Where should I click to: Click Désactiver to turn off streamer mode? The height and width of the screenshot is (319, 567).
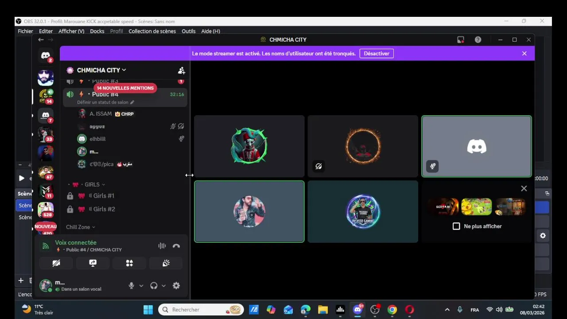377,54
